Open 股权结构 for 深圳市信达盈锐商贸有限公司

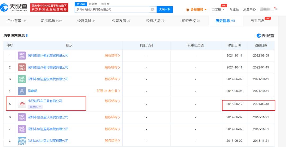[x=112, y=79]
